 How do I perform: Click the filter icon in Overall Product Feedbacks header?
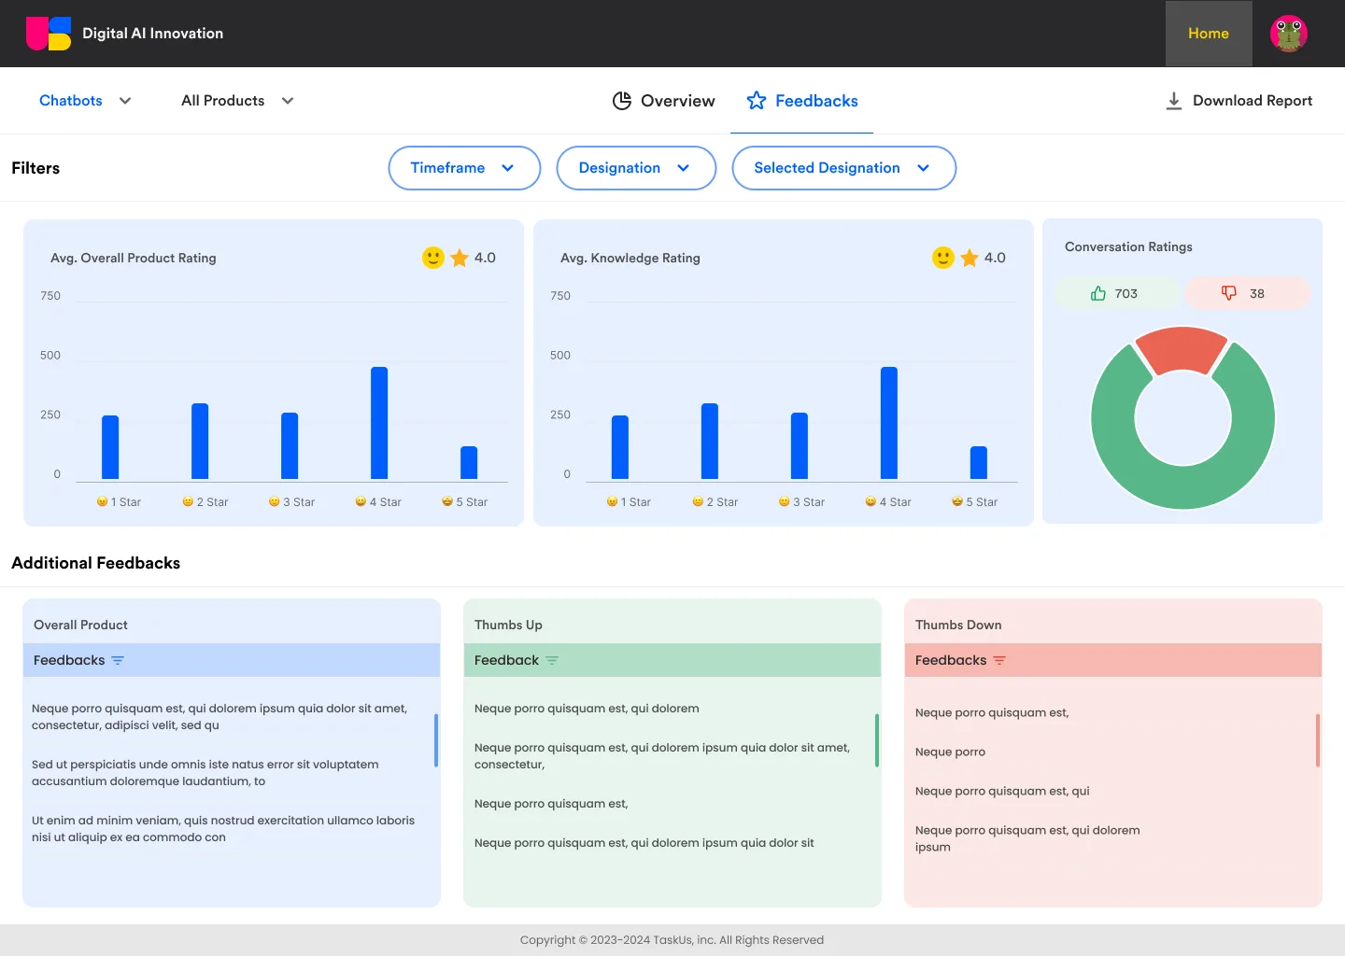[118, 660]
